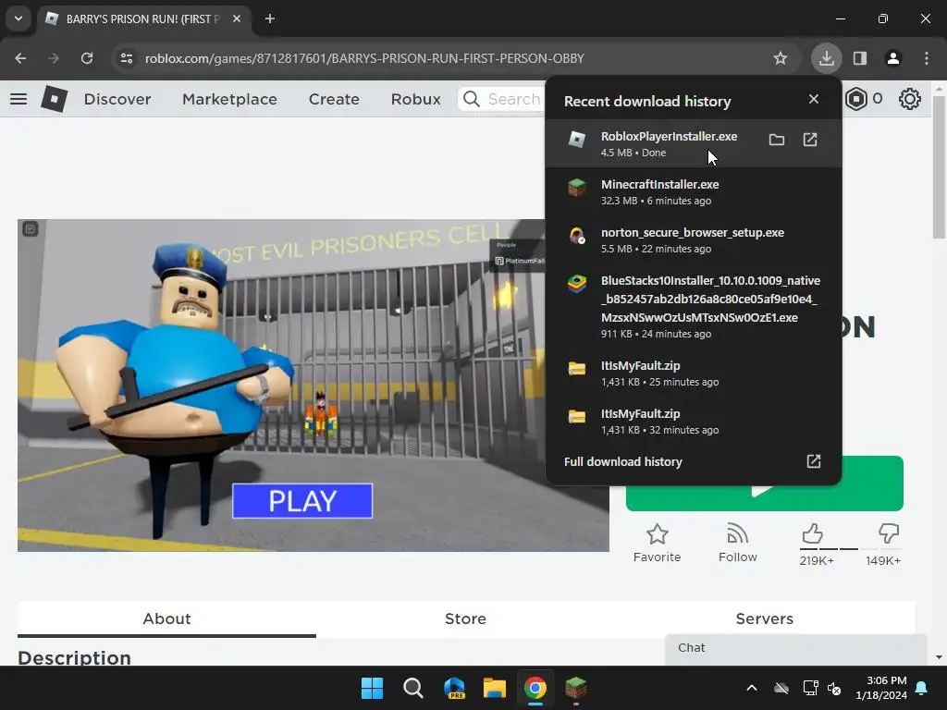Click the Roblox search field
Screen dimensions: 947x710
tap(502, 99)
